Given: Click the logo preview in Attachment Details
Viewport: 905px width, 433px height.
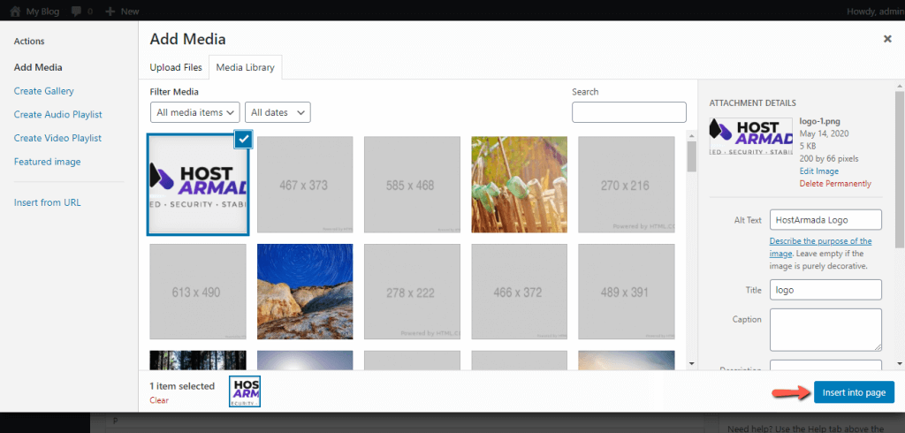Looking at the screenshot, I should point(751,136).
